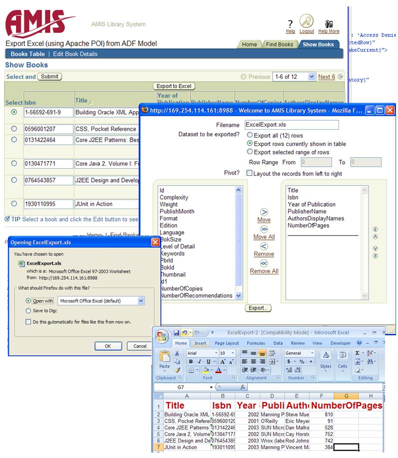
Task: Click the Logout key icon
Action: coord(307,21)
